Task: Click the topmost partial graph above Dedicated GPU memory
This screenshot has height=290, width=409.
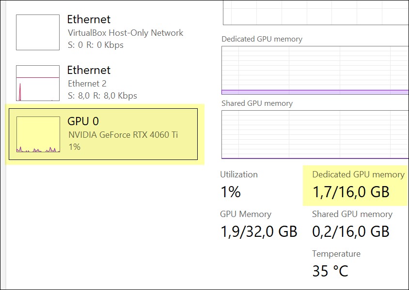Action: 314,12
